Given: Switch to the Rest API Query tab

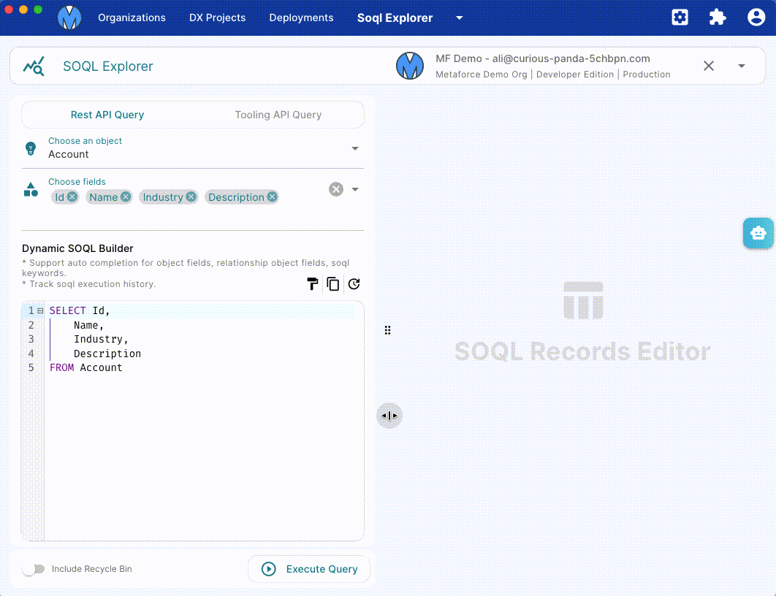Looking at the screenshot, I should (x=107, y=115).
